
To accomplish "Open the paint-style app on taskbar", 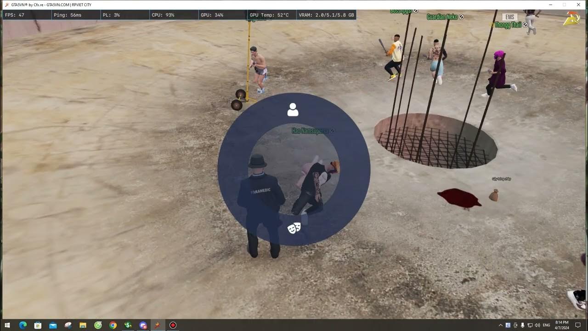I will pos(68,325).
